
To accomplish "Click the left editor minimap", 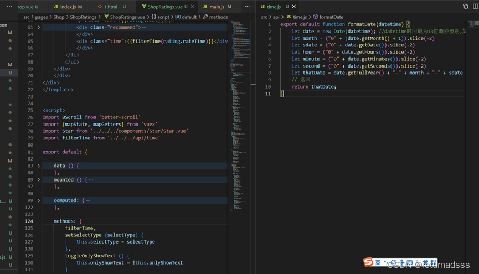I will pos(240,116).
